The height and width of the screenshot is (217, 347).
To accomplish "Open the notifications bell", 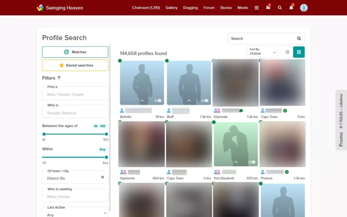I will click(x=291, y=8).
